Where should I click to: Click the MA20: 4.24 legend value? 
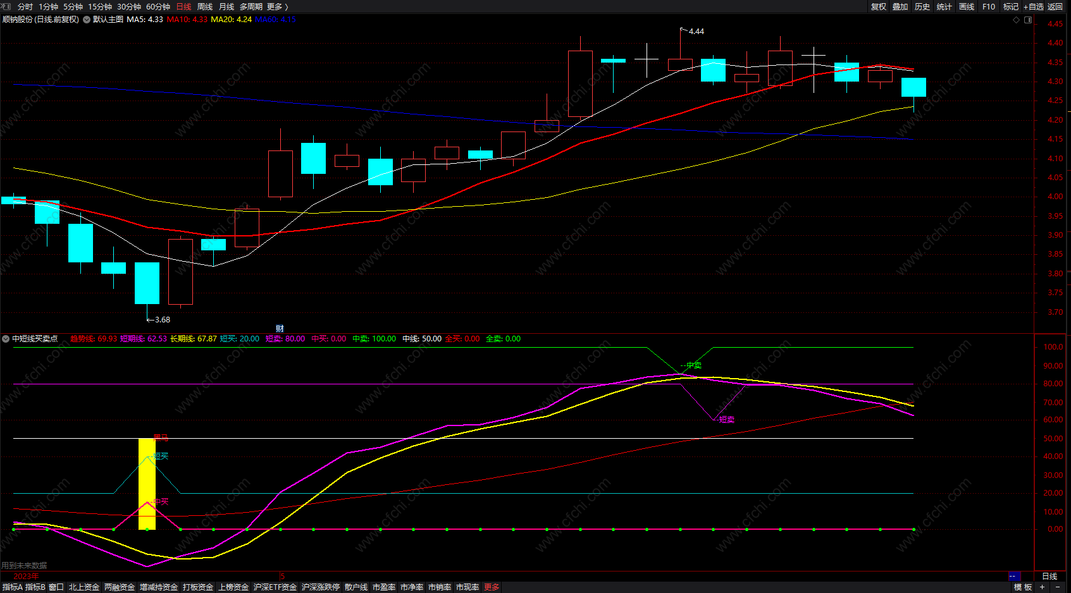(x=232, y=20)
